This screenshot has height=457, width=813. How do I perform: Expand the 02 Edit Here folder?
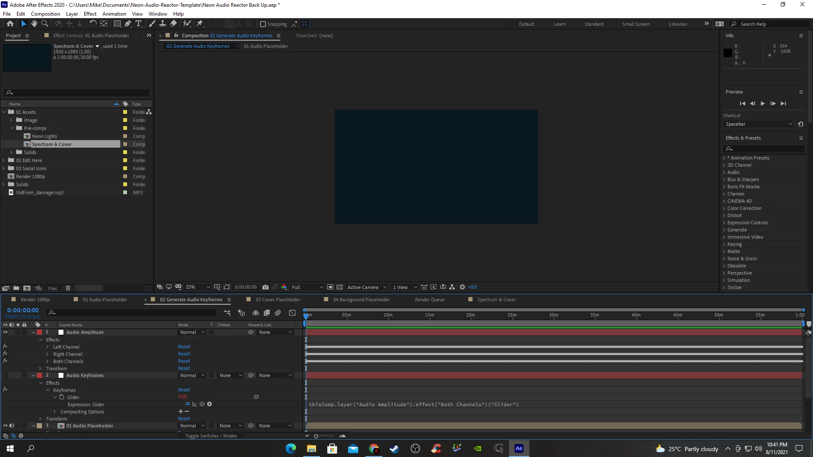pyautogui.click(x=4, y=160)
